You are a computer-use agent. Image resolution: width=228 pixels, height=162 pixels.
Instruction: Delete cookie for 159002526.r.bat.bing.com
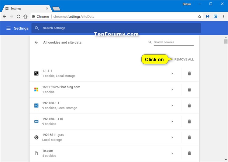click(189, 89)
